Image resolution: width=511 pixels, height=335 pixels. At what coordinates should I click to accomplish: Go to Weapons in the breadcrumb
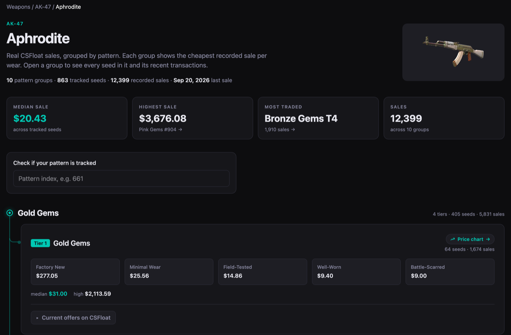18,7
